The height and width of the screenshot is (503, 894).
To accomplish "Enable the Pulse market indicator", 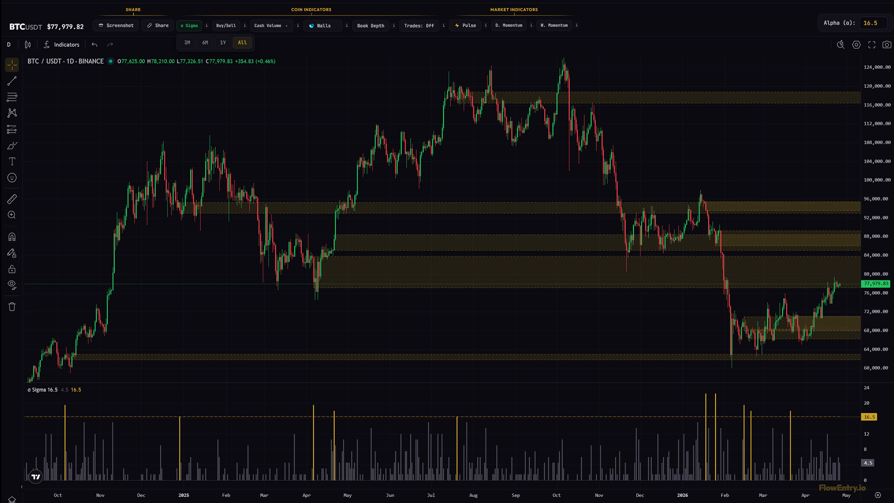I will point(465,25).
